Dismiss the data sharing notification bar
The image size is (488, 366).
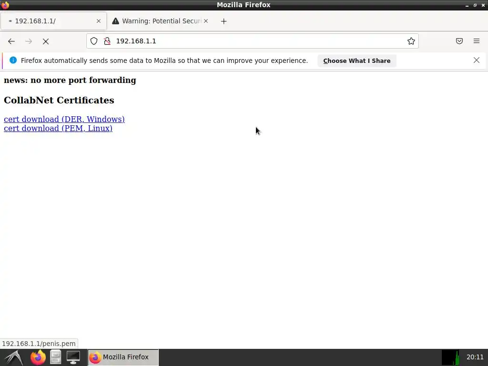477,61
